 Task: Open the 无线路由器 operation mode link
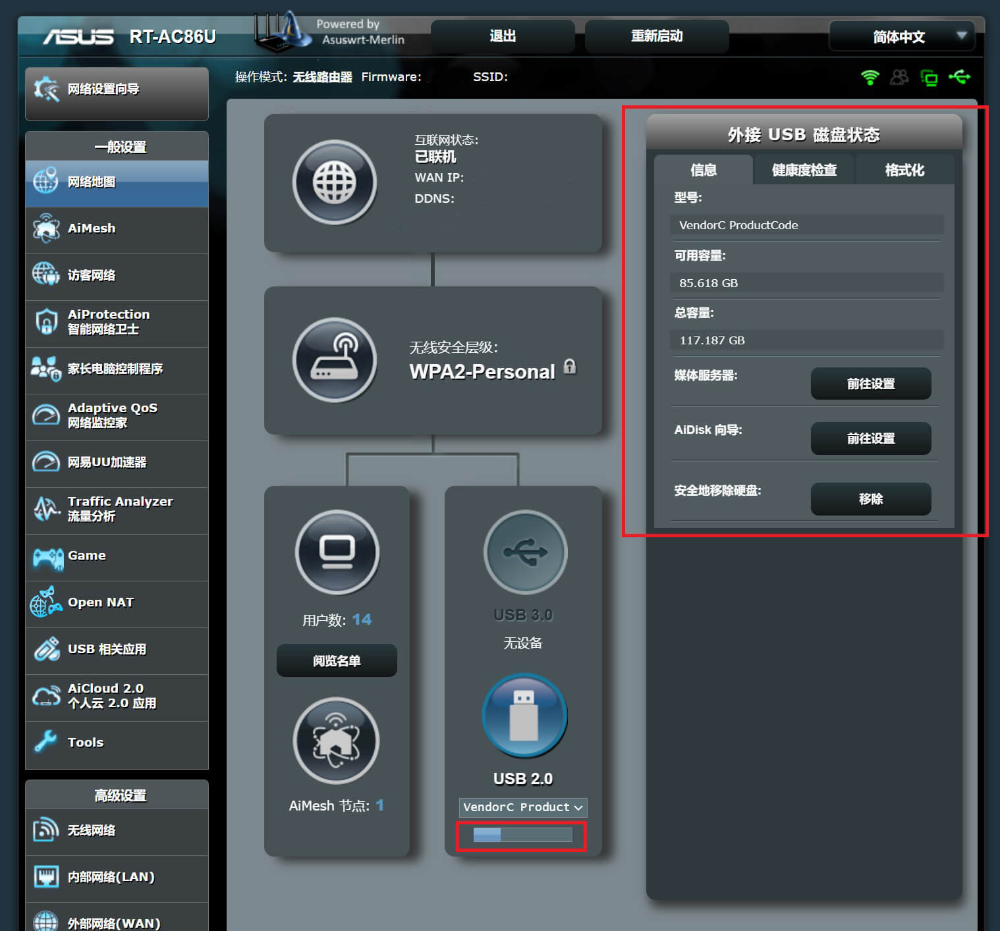[x=322, y=77]
